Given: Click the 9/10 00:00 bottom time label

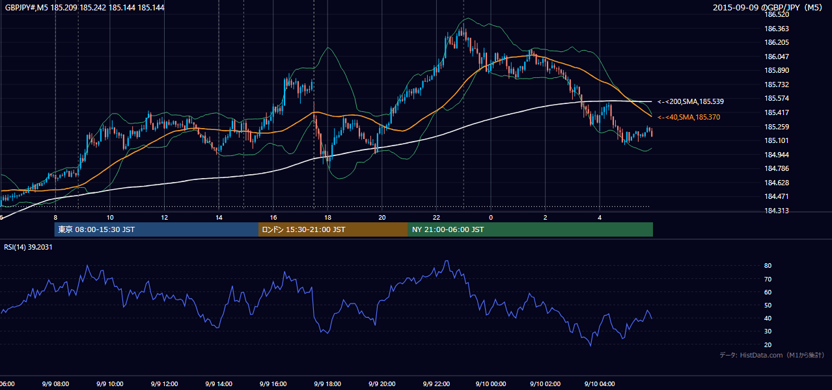Looking at the screenshot, I should pos(490,383).
